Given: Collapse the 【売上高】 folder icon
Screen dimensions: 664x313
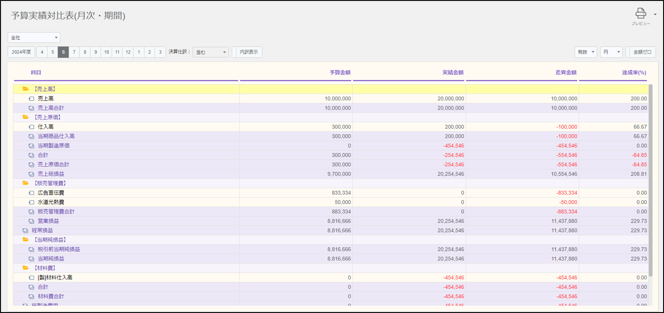Looking at the screenshot, I should click(25, 89).
